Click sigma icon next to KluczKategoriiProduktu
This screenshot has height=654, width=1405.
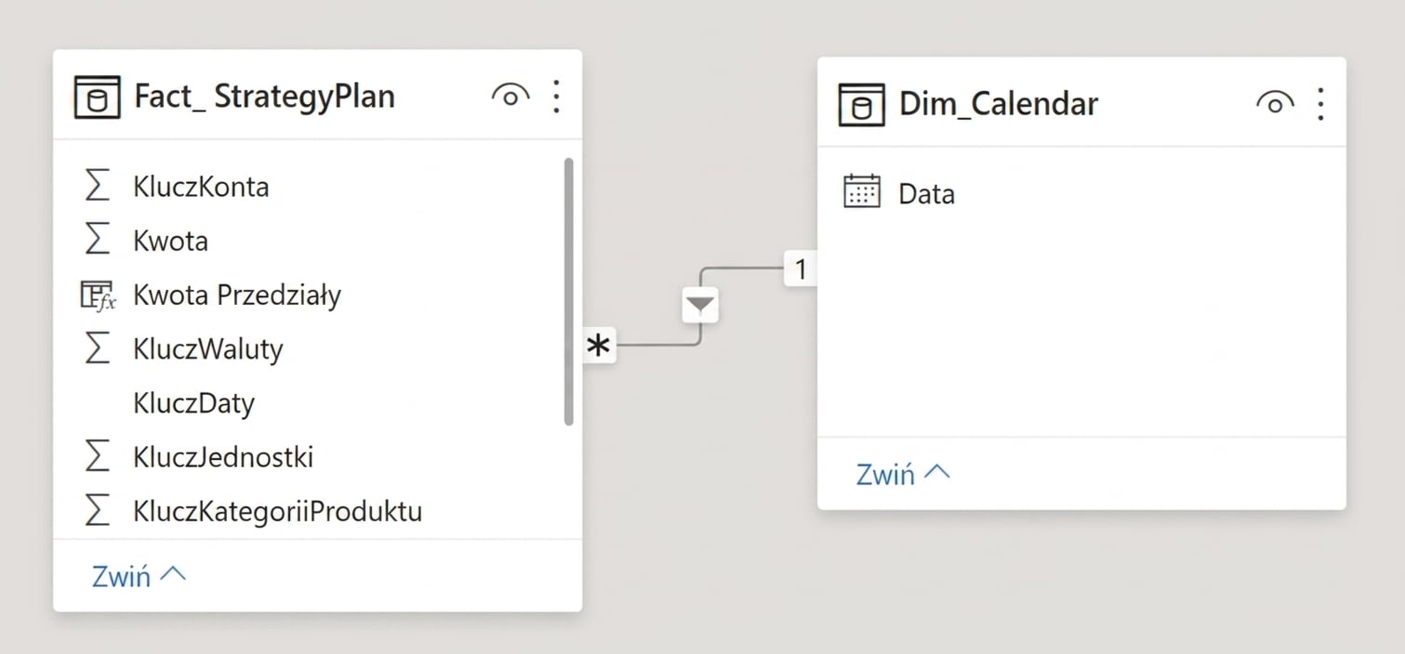pos(97,510)
